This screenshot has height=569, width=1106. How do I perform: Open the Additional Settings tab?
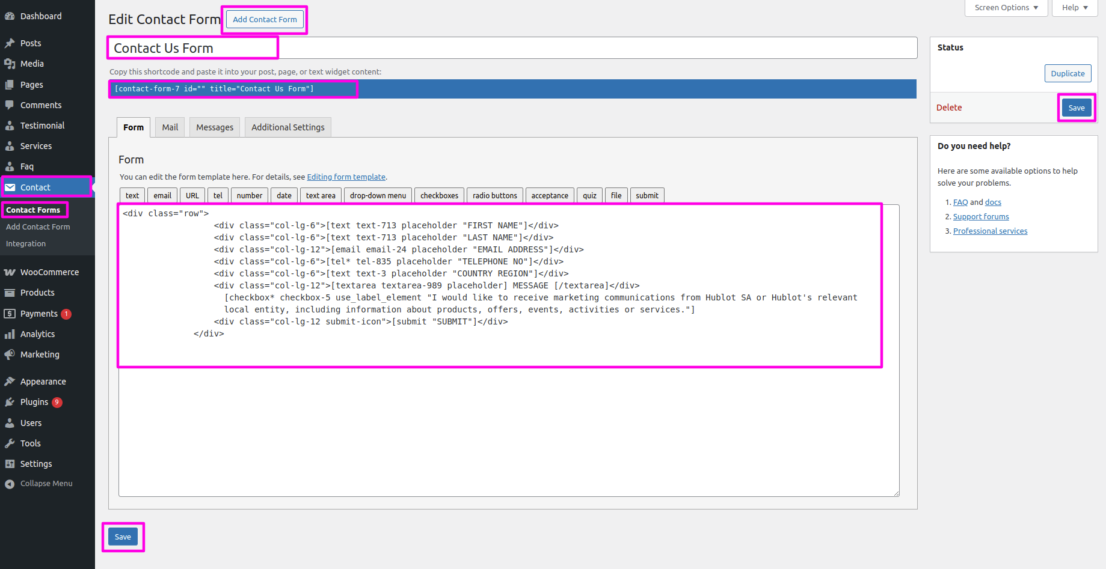[287, 127]
